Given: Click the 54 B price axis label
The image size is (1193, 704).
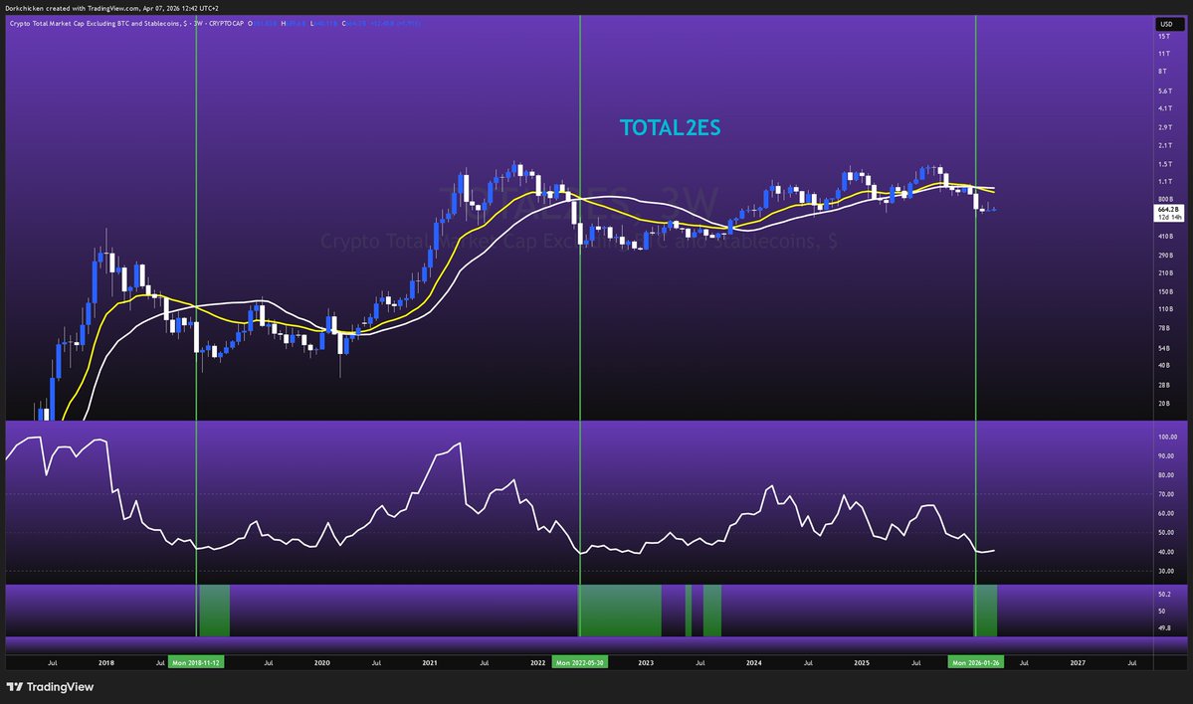Looking at the screenshot, I should 1164,348.
